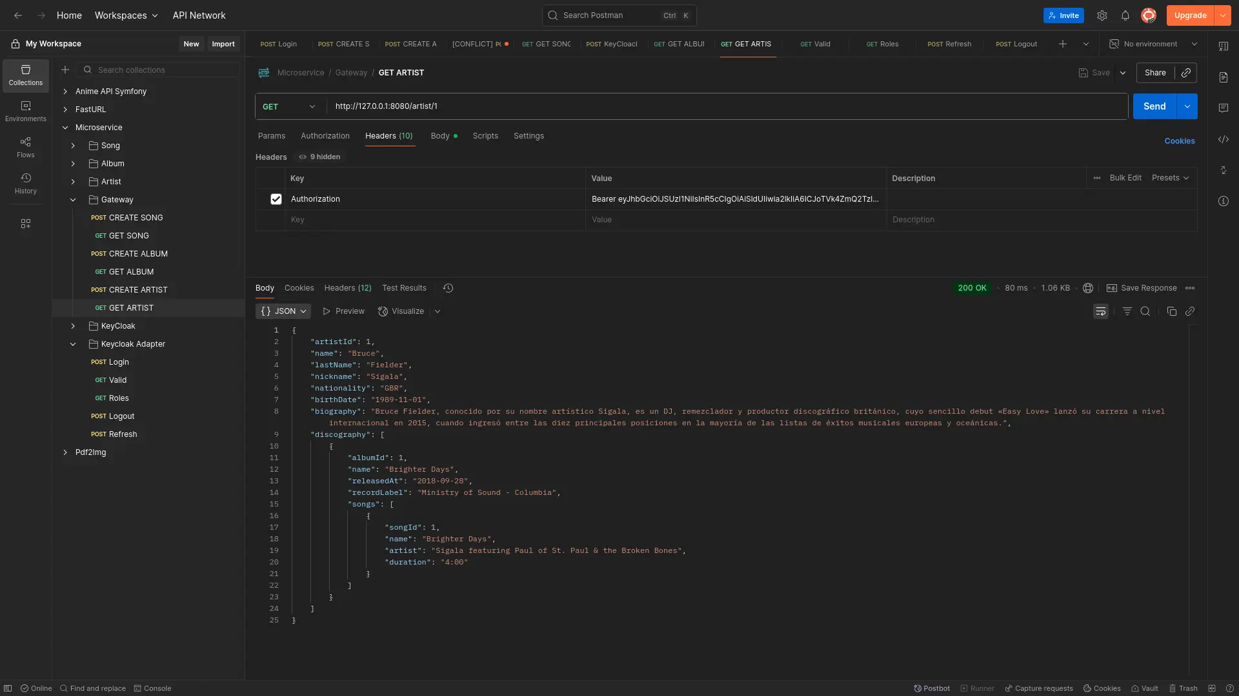
Task: Open the Trash in status bar
Action: click(x=1184, y=688)
